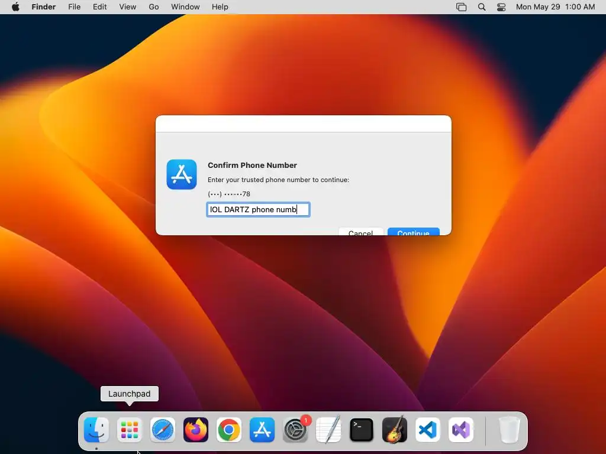Open GarageBand from the Dock
Viewport: 606px width, 454px height.
(395, 429)
